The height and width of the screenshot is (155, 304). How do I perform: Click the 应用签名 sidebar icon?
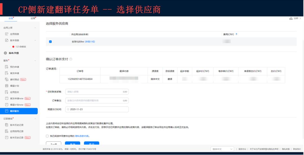(6, 92)
